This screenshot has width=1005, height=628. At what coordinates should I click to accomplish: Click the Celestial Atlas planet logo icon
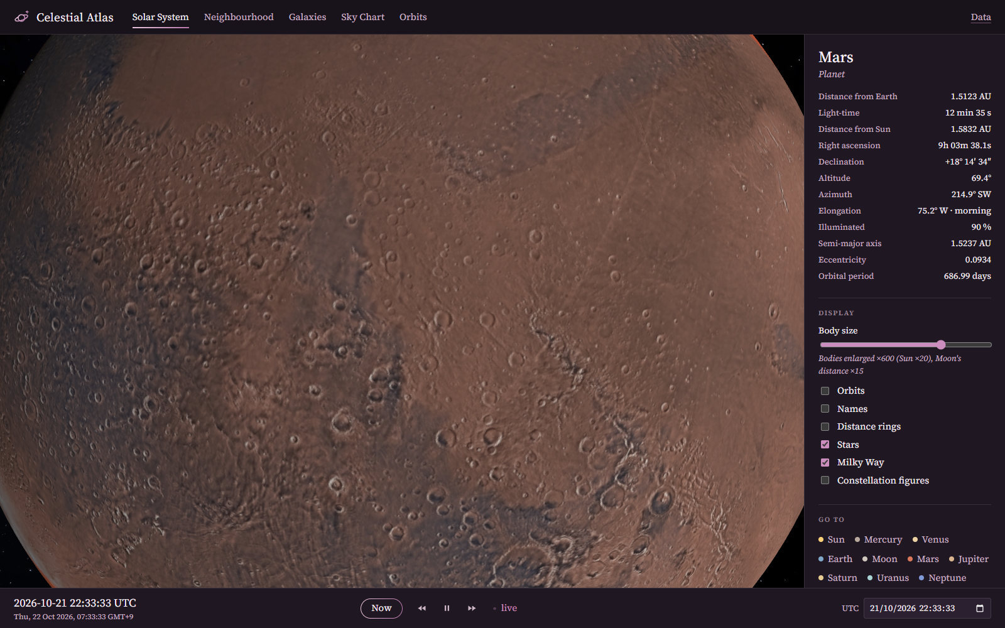[21, 17]
